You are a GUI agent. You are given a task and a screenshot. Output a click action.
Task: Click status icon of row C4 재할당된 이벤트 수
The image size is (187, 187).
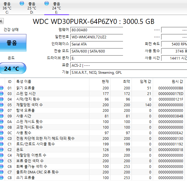1,155
